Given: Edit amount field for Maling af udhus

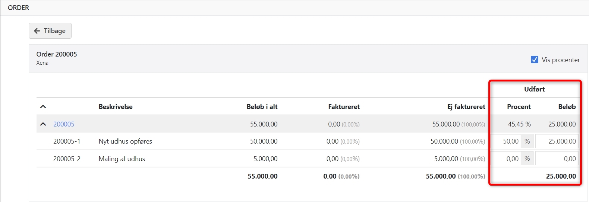Looking at the screenshot, I should [557, 159].
